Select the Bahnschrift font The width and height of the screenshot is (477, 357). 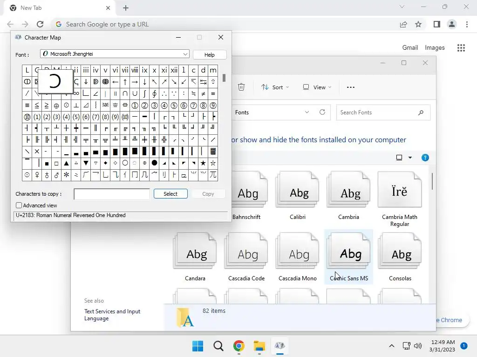[x=246, y=196]
